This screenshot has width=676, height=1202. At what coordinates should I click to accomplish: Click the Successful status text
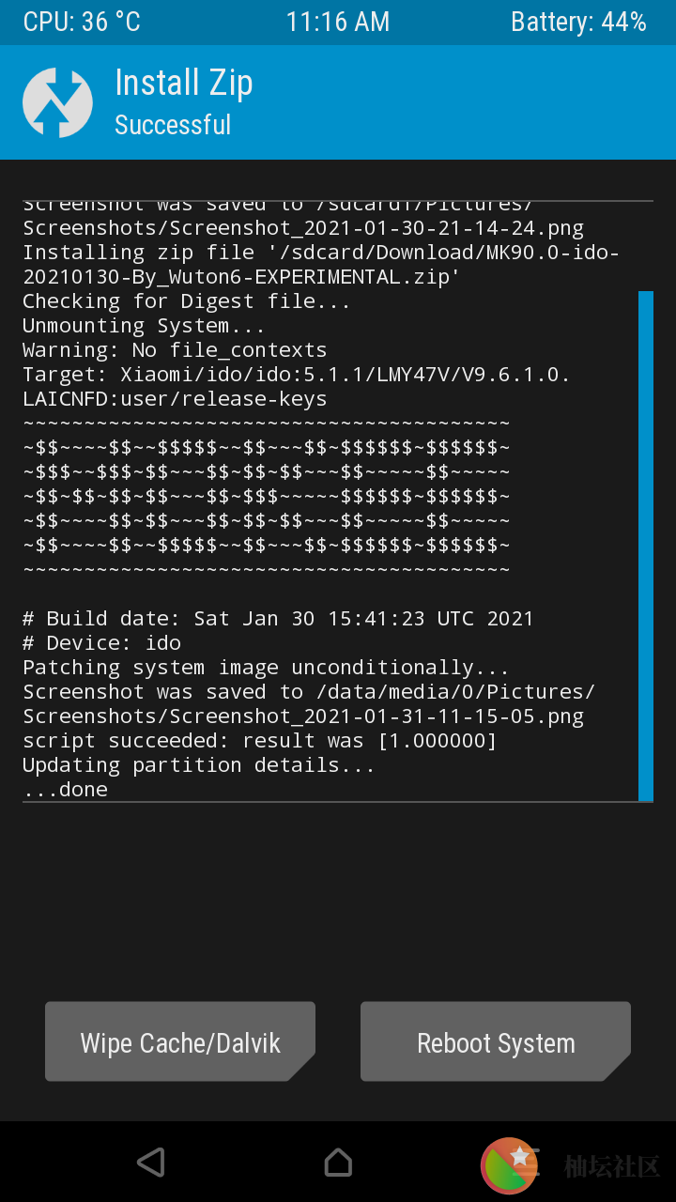tap(173, 125)
